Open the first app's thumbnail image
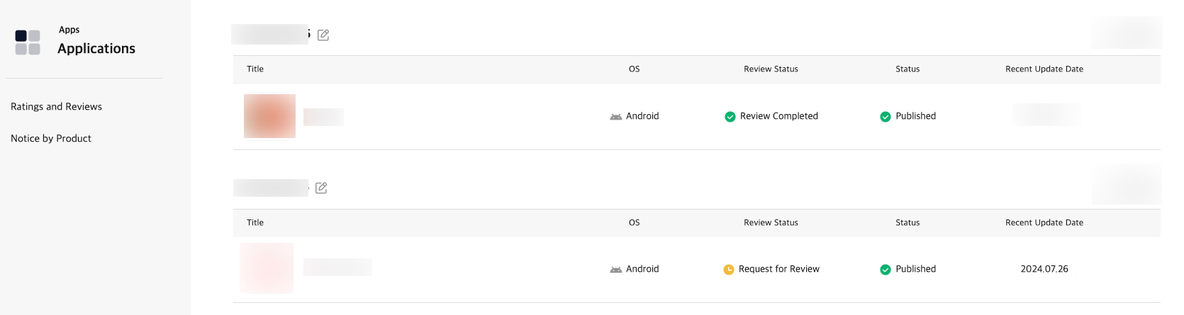The width and height of the screenshot is (1184, 315). [x=269, y=116]
